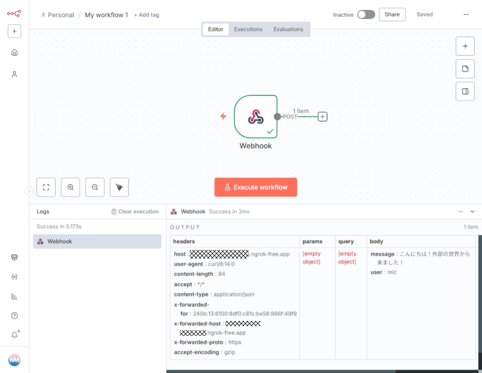Click the tidy up nodes icon
Viewport: 482px width, 373px height.
(x=119, y=187)
